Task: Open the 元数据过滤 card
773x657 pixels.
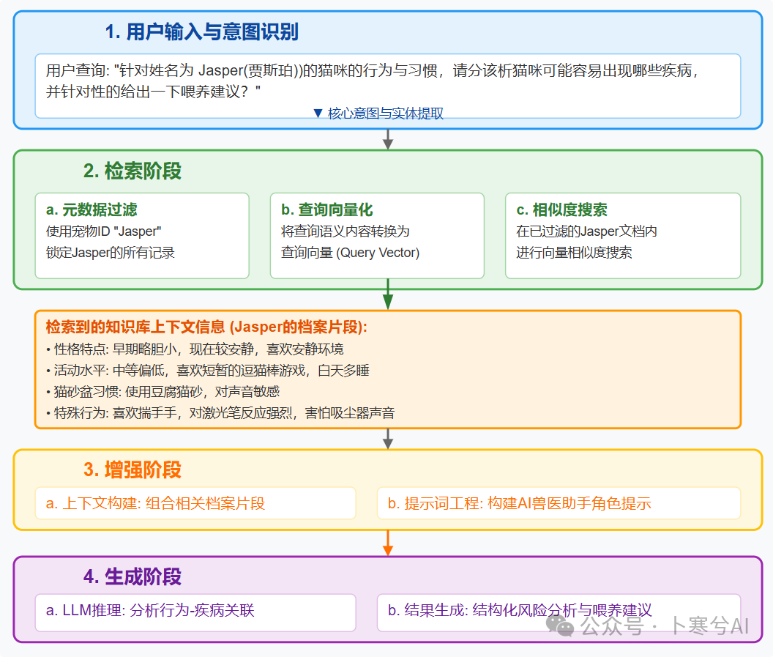Action: pos(142,235)
